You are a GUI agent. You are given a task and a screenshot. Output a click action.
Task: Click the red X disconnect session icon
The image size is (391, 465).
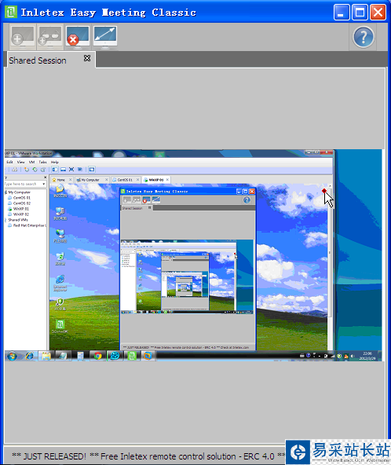point(78,37)
